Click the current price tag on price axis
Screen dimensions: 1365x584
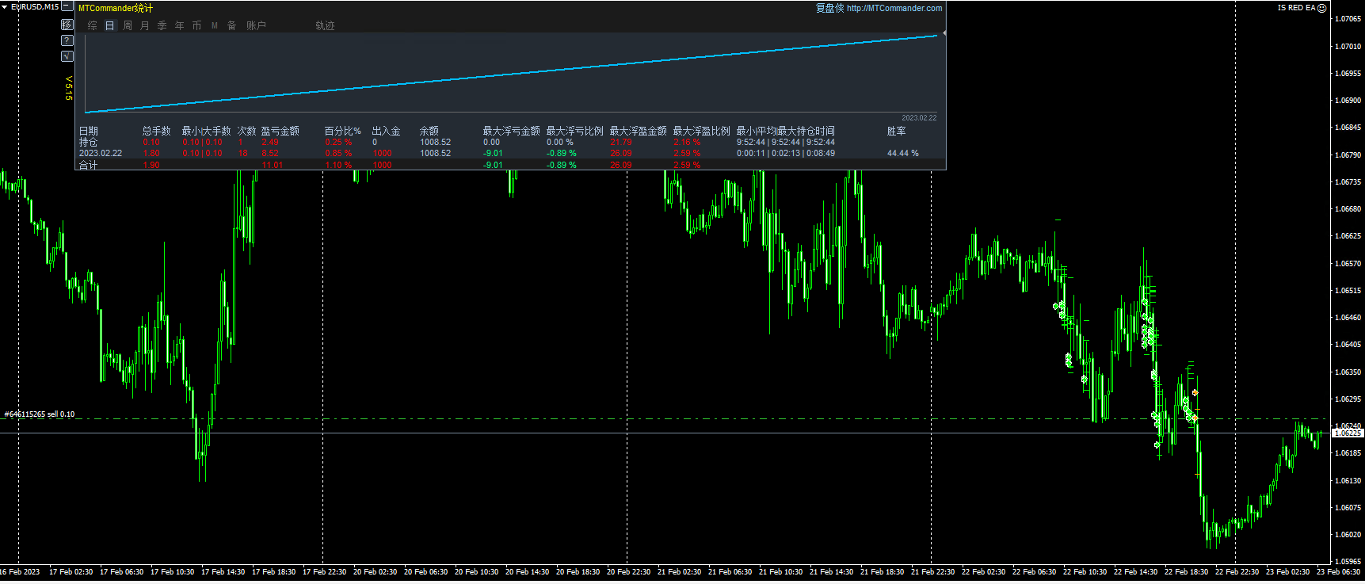point(1348,433)
